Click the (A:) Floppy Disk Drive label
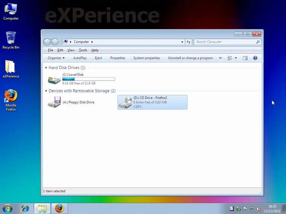This screenshot has width=286, height=214. (x=78, y=102)
